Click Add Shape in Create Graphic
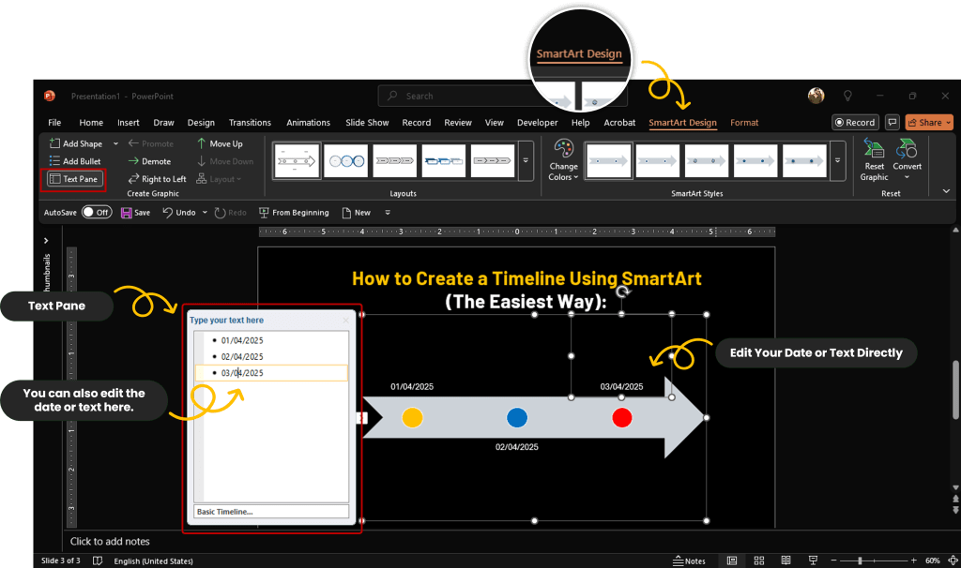The width and height of the screenshot is (961, 568). pyautogui.click(x=82, y=143)
